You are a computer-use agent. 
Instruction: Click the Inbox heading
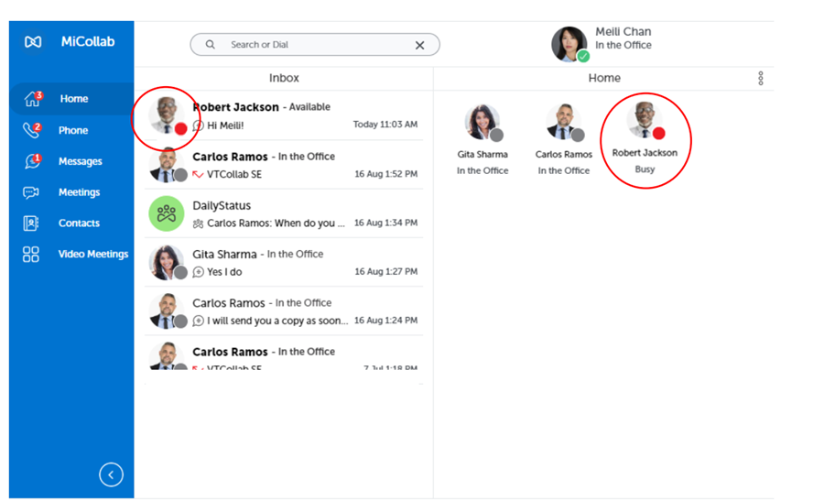point(284,78)
